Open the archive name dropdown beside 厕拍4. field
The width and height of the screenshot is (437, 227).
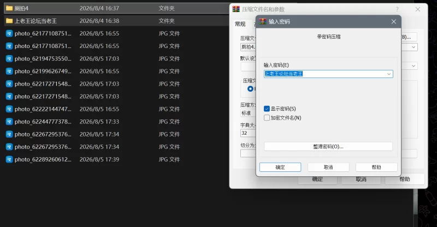coord(414,47)
